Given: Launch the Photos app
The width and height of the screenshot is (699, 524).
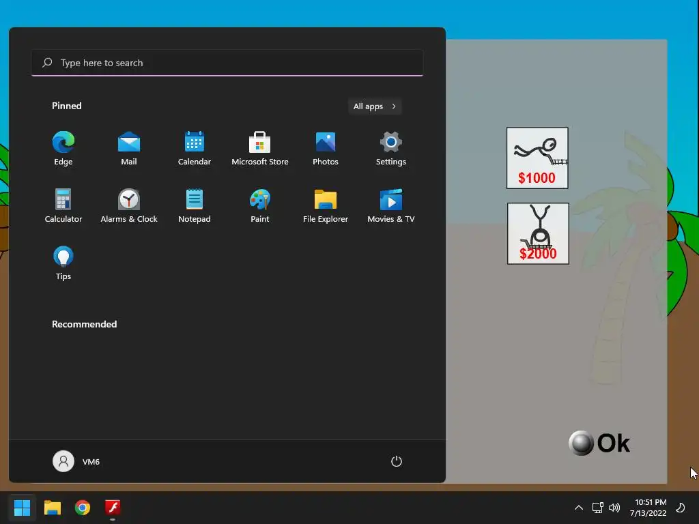Looking at the screenshot, I should [x=326, y=148].
